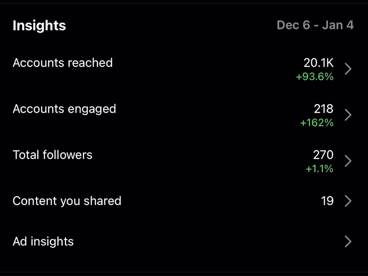This screenshot has height=276, width=368.
Task: Tap the +1.1% follower change
Action: click(319, 169)
